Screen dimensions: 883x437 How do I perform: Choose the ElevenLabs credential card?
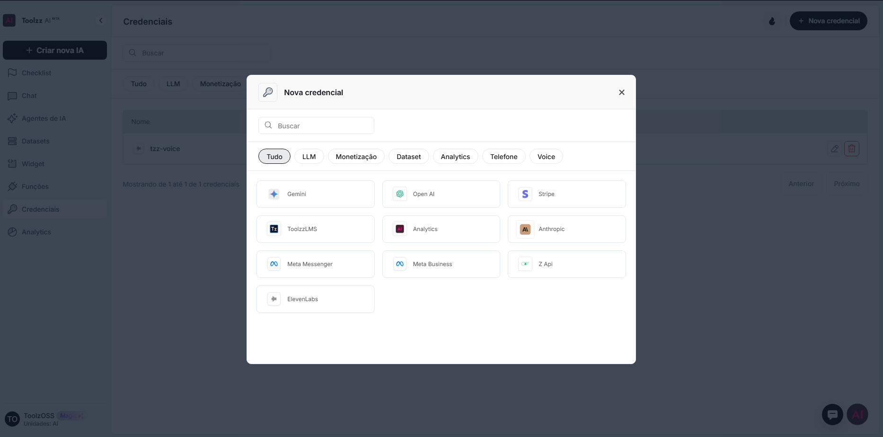click(x=316, y=299)
